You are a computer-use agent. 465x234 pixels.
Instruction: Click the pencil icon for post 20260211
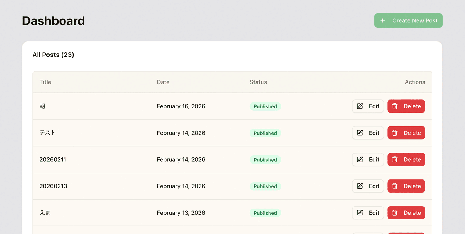[x=360, y=159]
